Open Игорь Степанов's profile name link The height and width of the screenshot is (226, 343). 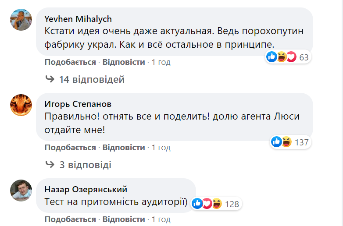[78, 104]
